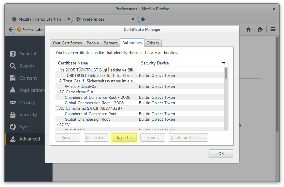Close the Firefox window with X
This screenshot has width=284, height=187.
click(274, 9)
